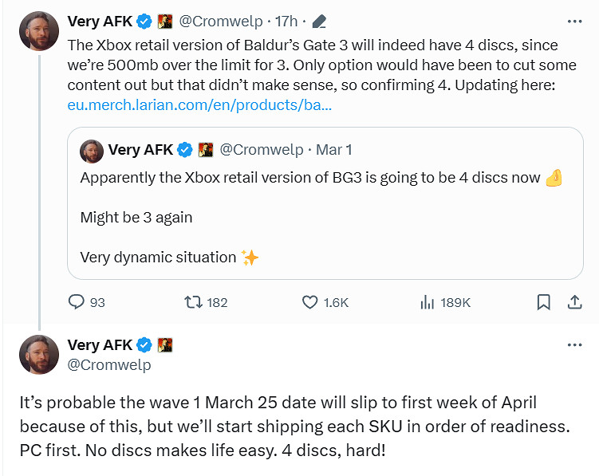Retweet the Baldur's Gate 3 discs tweet
This screenshot has height=476, width=599.
193,302
